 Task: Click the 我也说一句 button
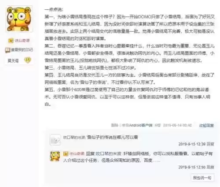(202, 178)
